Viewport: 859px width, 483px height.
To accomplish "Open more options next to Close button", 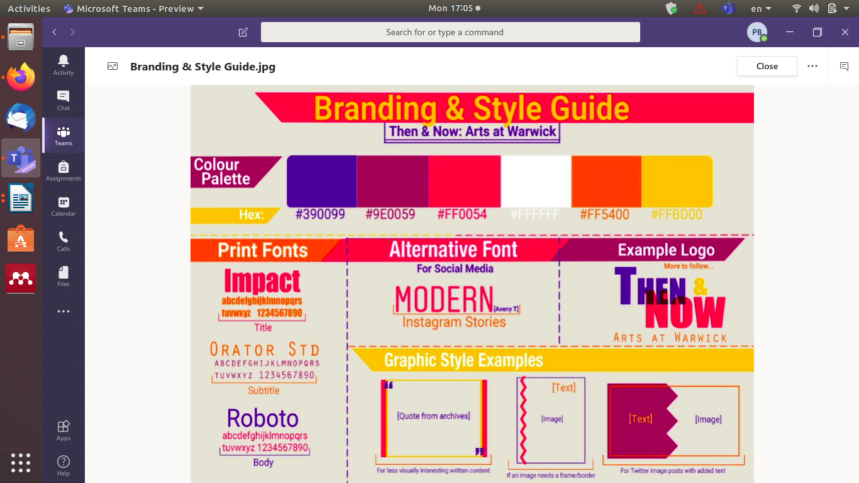I will pos(812,66).
